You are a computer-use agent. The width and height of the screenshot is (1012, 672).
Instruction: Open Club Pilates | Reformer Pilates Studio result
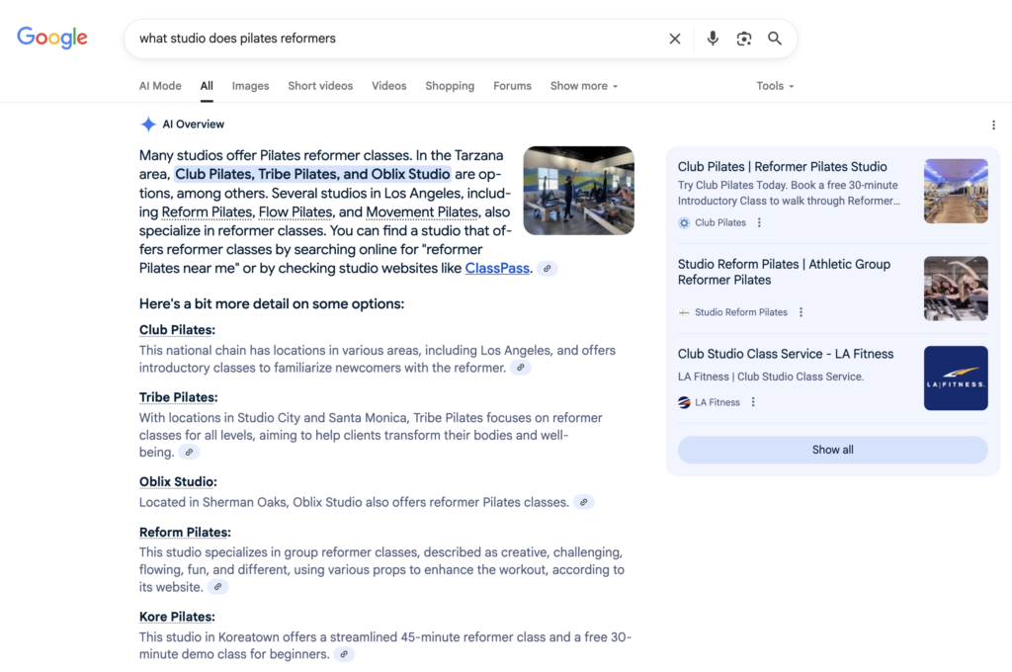(783, 167)
